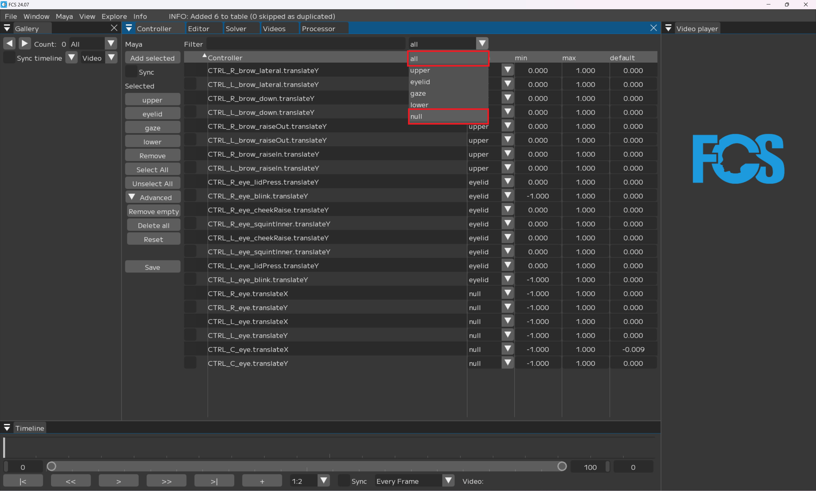Image resolution: width=816 pixels, height=491 pixels.
Task: Switch to the Solver tab
Action: pyautogui.click(x=236, y=29)
